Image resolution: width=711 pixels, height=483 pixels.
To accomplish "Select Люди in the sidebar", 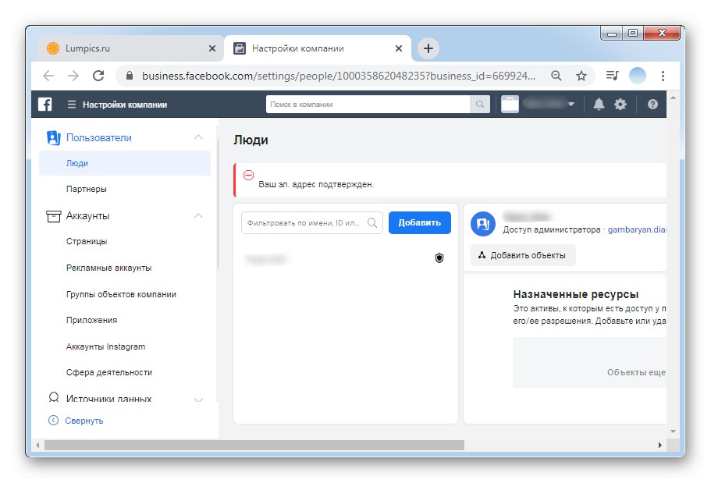I will click(125, 163).
